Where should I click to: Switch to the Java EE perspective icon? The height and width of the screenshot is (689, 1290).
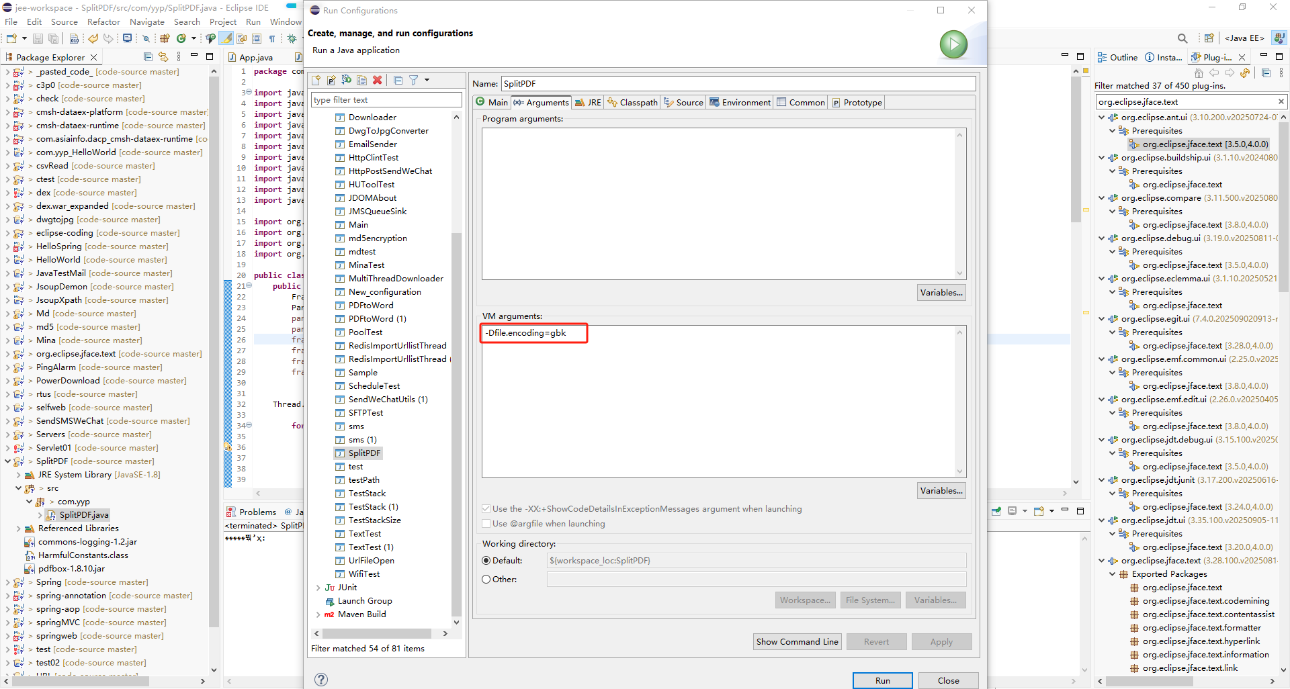tap(1245, 38)
